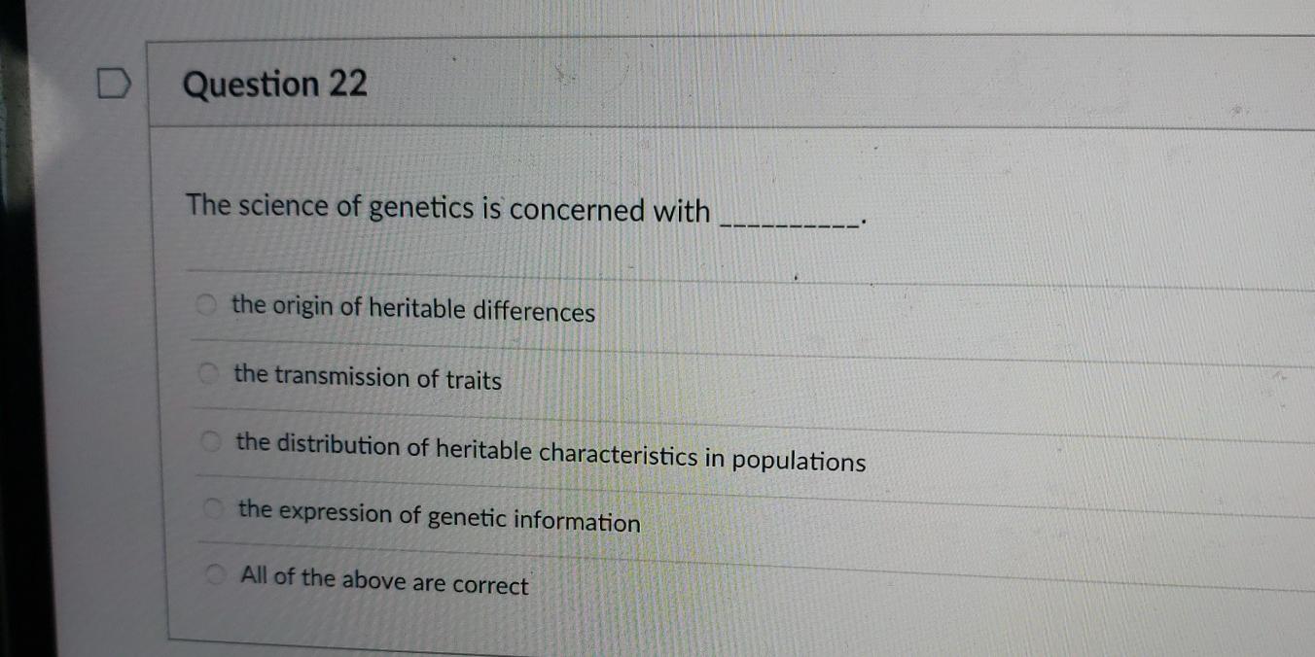Click the bookmark marker on the left edge
Image resolution: width=1315 pixels, height=657 pixels.
click(x=114, y=85)
